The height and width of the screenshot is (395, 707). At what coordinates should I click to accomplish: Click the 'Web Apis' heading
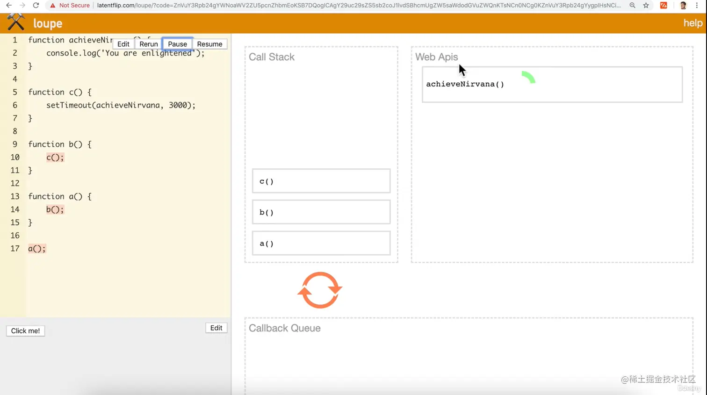click(x=437, y=57)
